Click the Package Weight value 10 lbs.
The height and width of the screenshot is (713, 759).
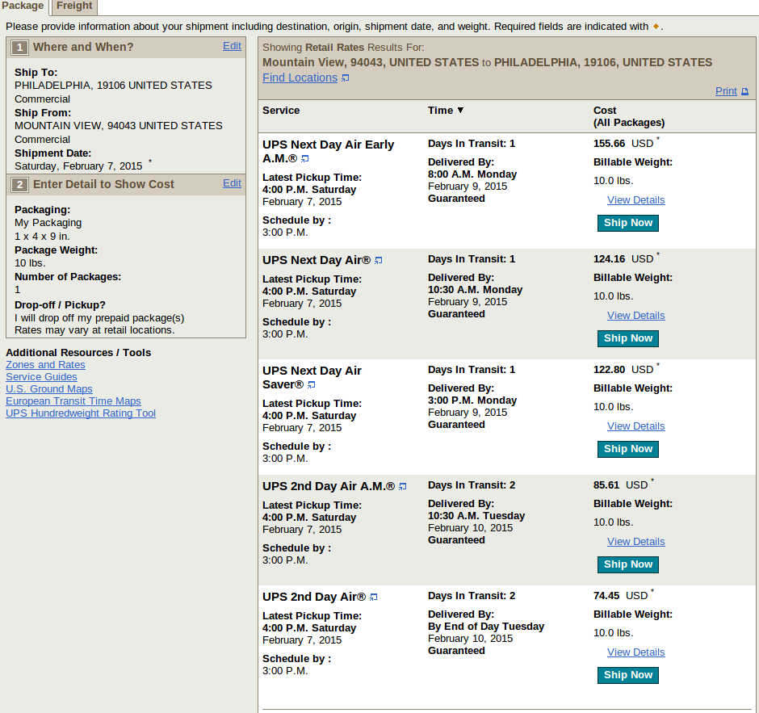(x=30, y=263)
